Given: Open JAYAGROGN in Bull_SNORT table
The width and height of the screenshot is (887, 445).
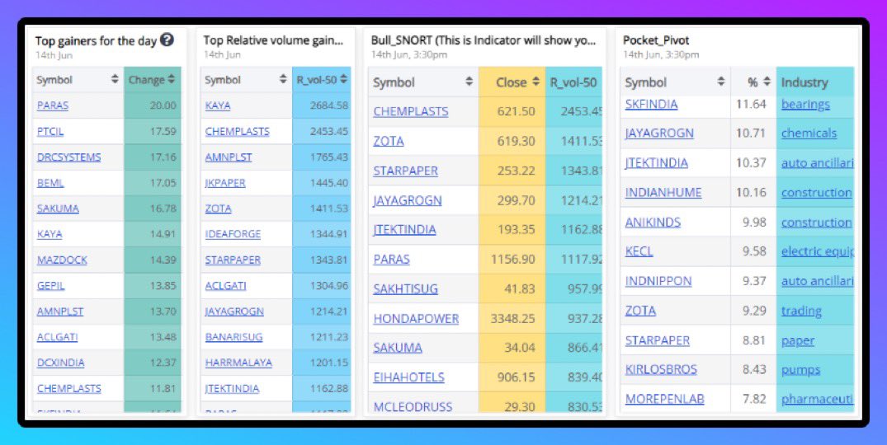Looking at the screenshot, I should 408,200.
